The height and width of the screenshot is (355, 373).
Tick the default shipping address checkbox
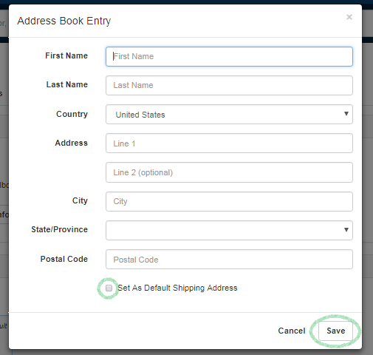click(109, 288)
